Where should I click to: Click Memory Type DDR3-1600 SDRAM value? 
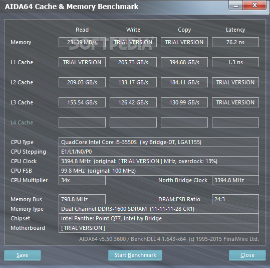[159, 209]
